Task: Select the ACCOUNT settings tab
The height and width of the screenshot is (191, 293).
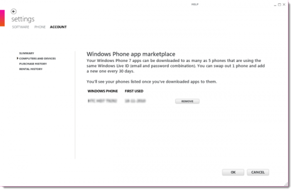Action: click(58, 27)
